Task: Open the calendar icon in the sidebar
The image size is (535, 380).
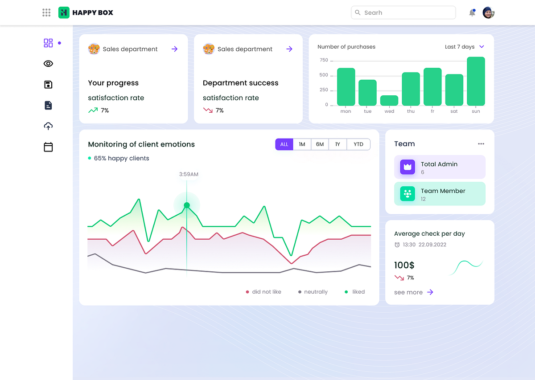Action: [48, 147]
